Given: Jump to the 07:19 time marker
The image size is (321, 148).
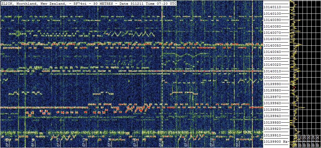Looking at the screenshot, I should click(237, 142).
